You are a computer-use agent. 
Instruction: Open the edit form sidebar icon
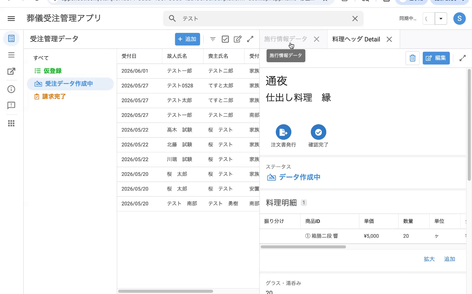(x=11, y=71)
